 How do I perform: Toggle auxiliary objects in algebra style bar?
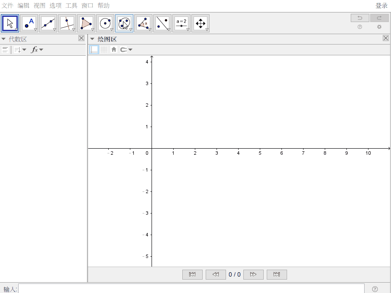pos(5,50)
